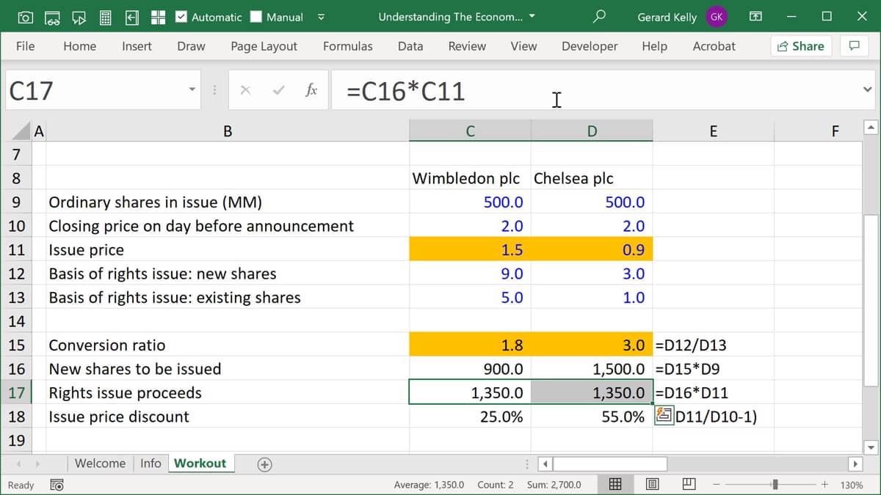Click the paste options smart tag icon
This screenshot has height=495, width=881.
pyautogui.click(x=664, y=416)
